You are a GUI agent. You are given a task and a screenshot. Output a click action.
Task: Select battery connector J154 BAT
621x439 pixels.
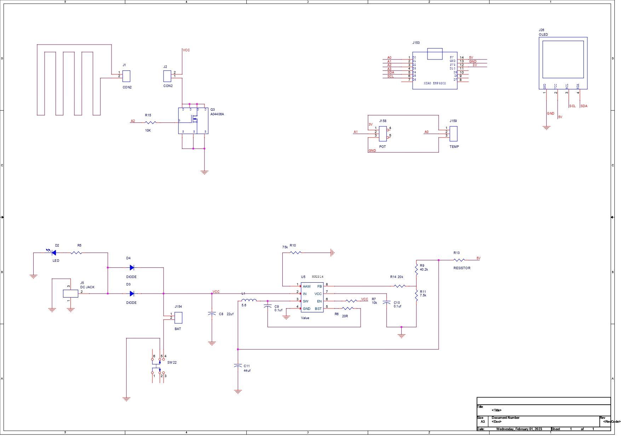pyautogui.click(x=178, y=317)
